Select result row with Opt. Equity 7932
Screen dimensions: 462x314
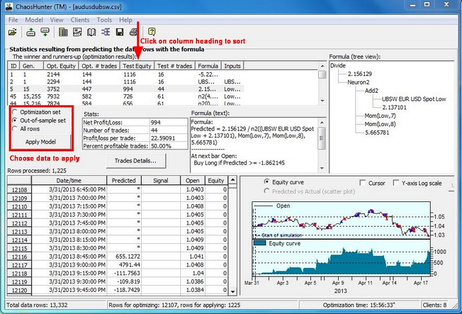[x=126, y=96]
